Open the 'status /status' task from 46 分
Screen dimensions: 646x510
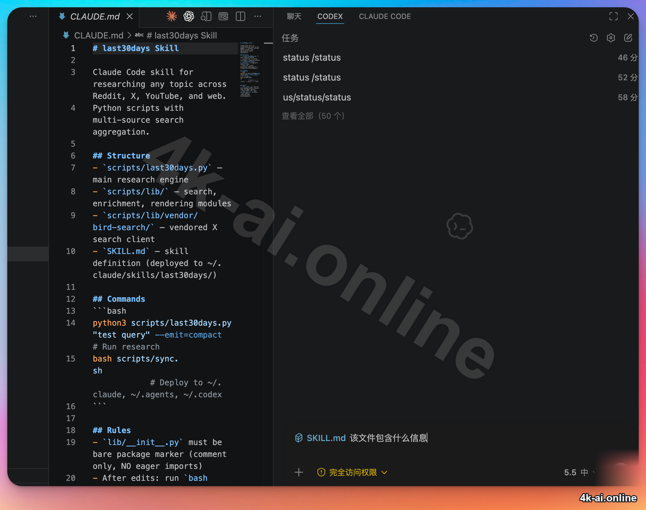[x=460, y=57]
